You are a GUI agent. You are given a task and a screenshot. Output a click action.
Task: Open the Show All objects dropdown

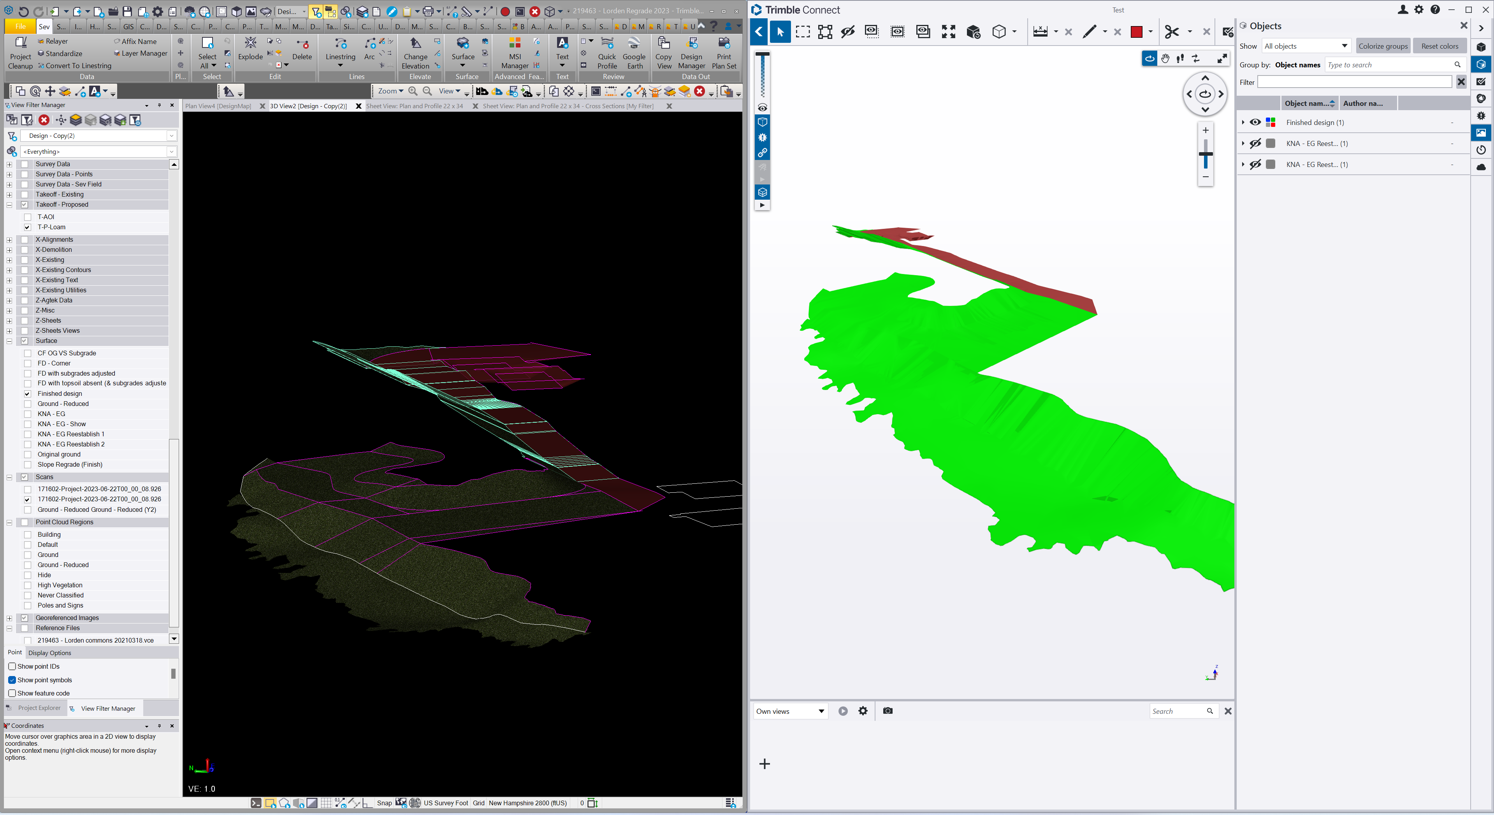pyautogui.click(x=1307, y=46)
